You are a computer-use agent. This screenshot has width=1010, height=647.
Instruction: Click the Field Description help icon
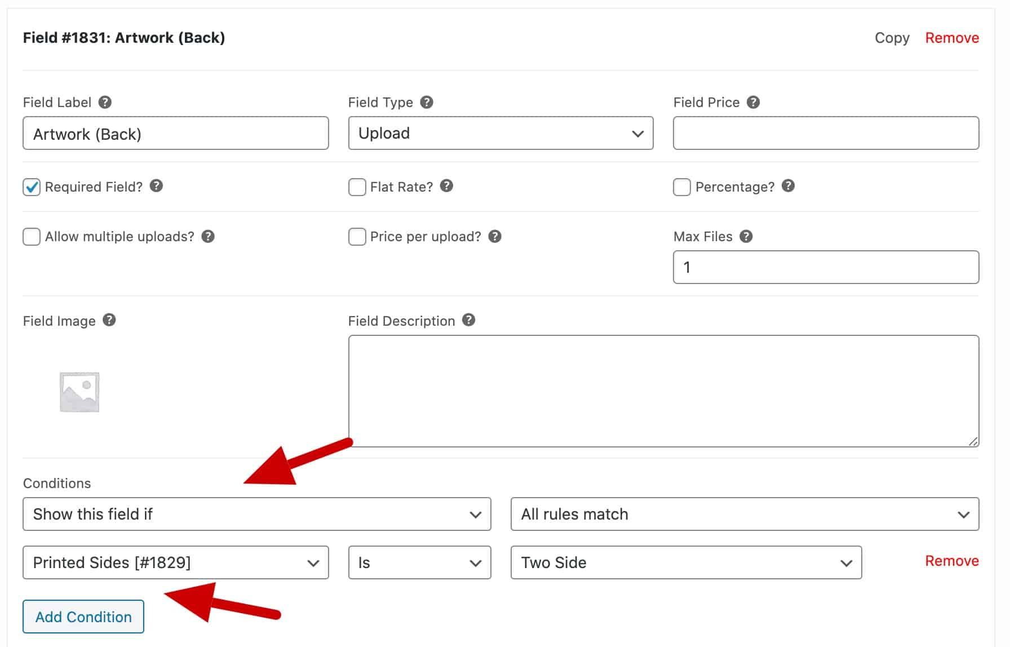tap(468, 320)
